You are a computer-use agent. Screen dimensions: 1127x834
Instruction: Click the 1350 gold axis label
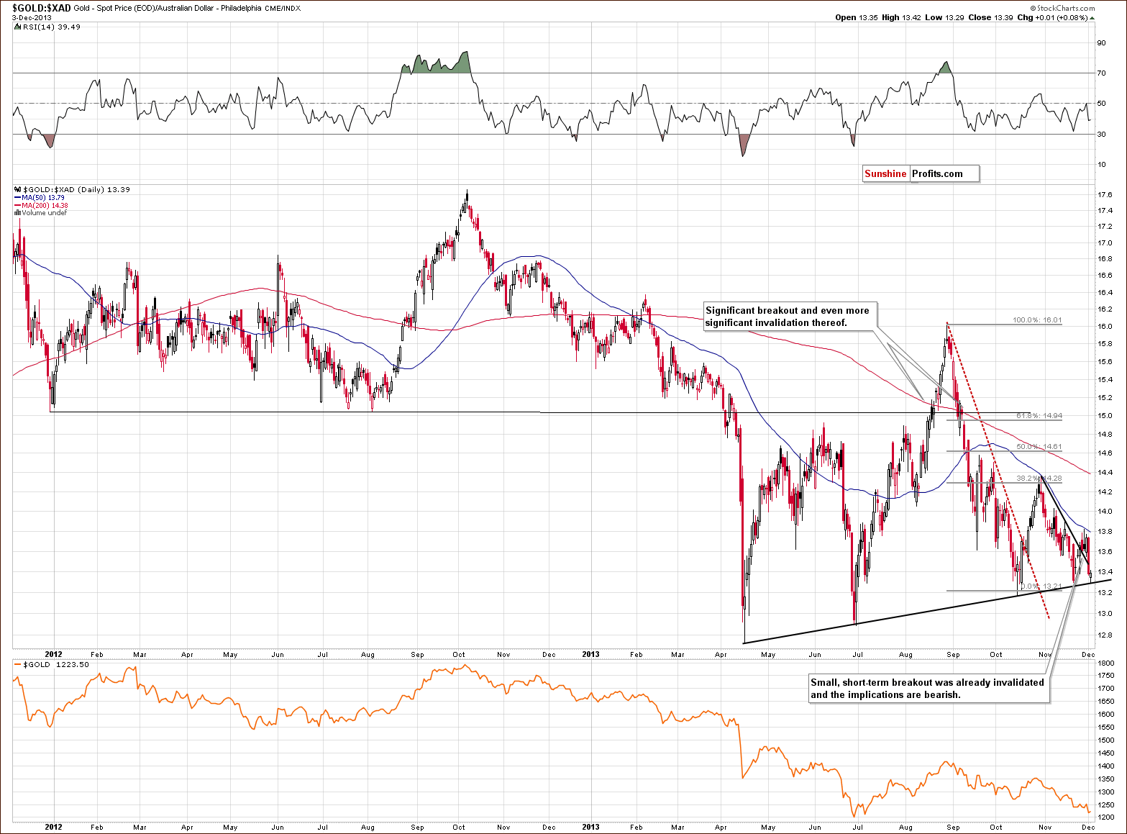[x=1106, y=779]
